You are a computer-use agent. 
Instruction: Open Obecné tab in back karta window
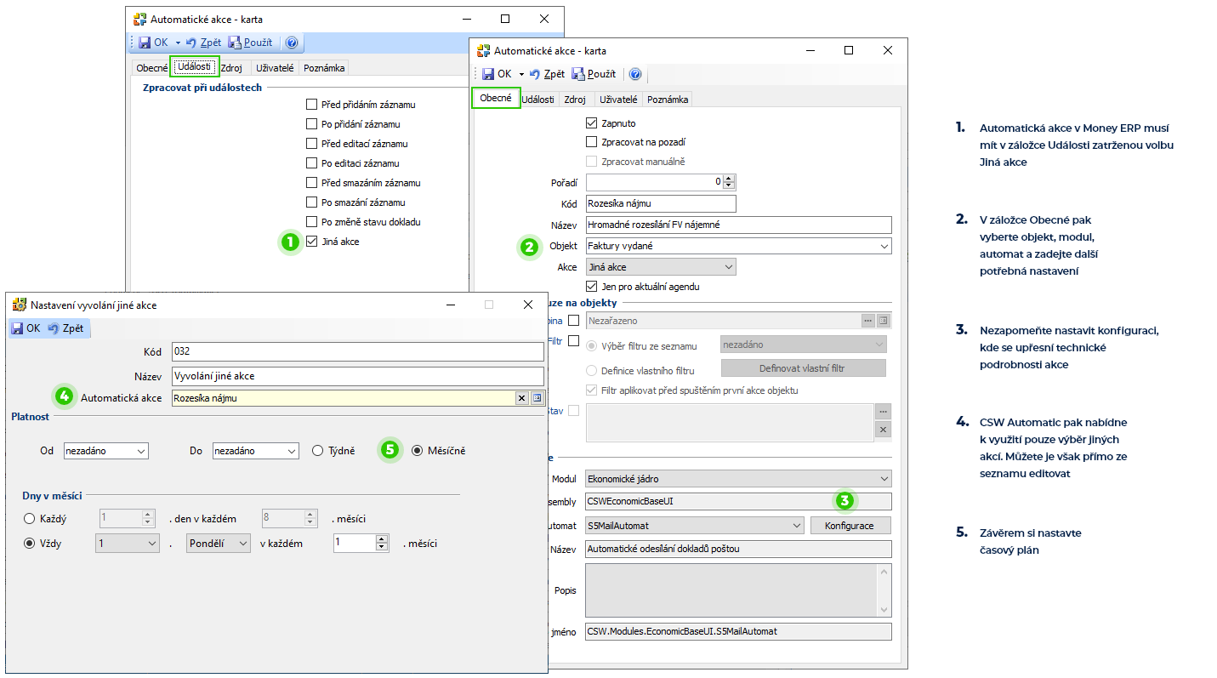tap(152, 68)
